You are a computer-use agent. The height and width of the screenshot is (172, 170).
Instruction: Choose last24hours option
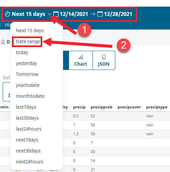click(29, 129)
